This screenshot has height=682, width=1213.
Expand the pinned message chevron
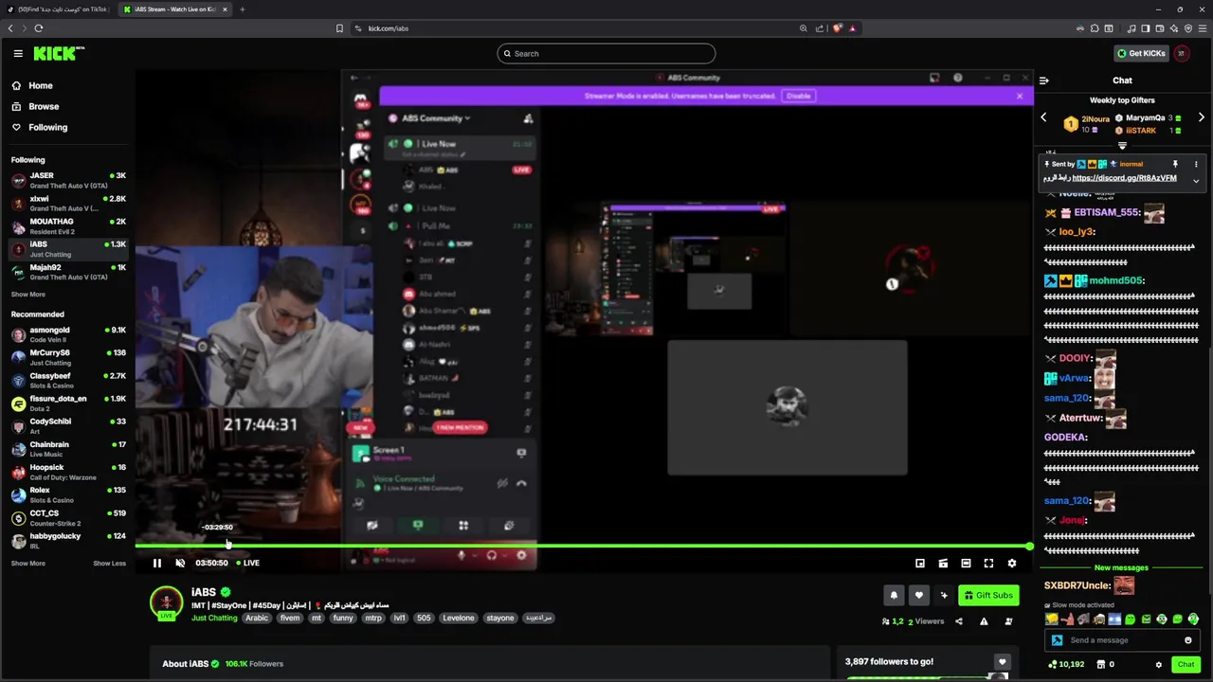[x=1196, y=180]
